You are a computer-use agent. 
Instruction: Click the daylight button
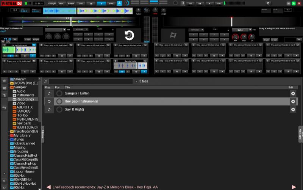point(52,3)
